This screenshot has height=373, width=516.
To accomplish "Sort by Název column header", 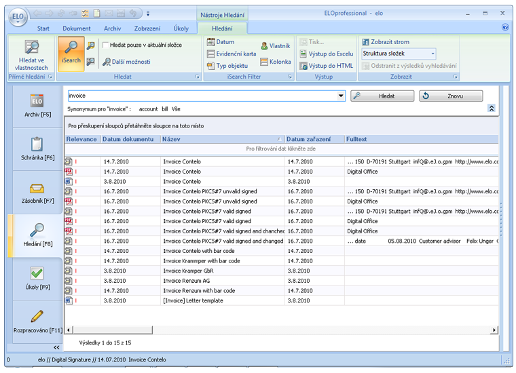I will click(223, 139).
